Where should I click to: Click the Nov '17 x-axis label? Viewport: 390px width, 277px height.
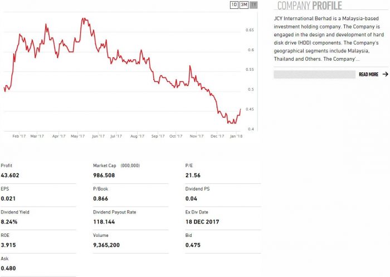[x=196, y=135]
